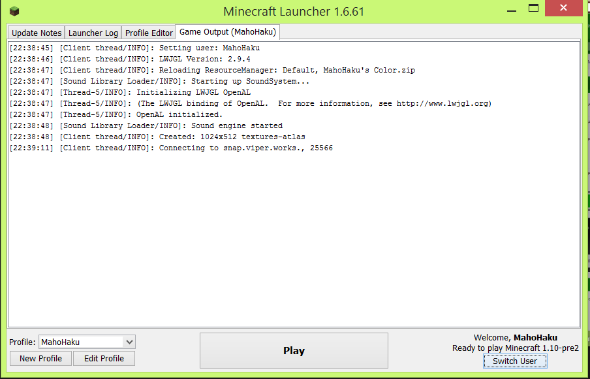Viewport: 590px width, 379px height.
Task: Open the Profile Editor tab
Action: click(x=149, y=33)
